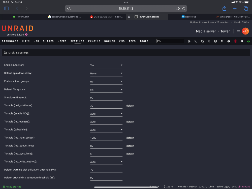Open the Tunable (md_write_method) dropdown
Screen dimensions: 252x189
tap(106, 162)
